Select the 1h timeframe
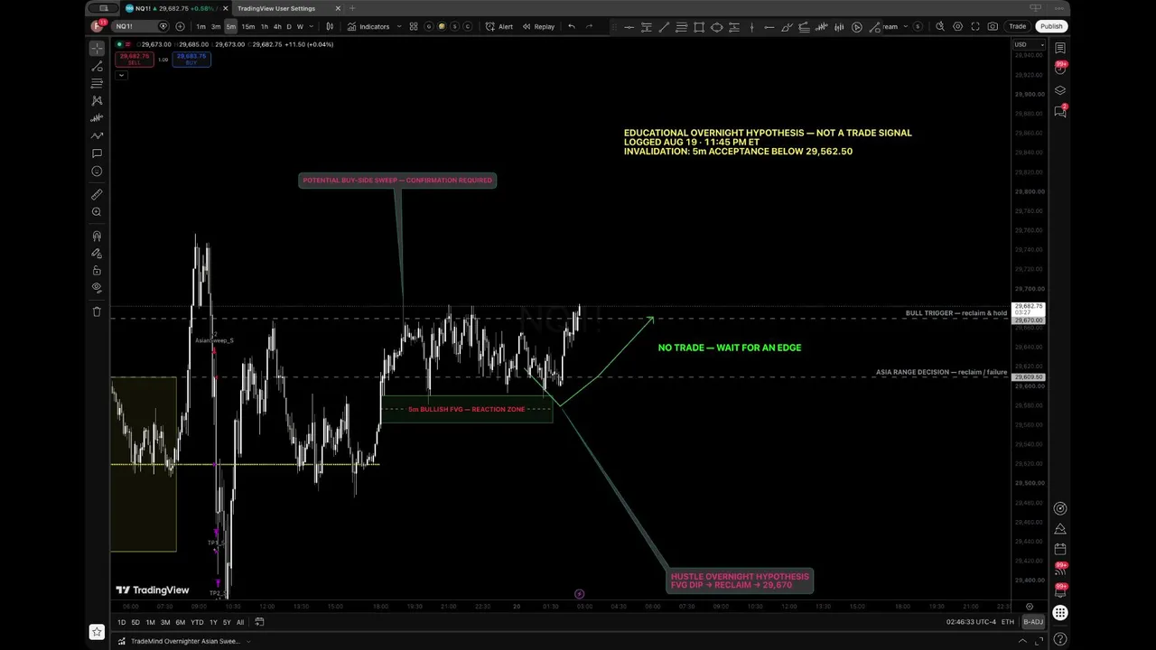The image size is (1156, 650). [264, 26]
